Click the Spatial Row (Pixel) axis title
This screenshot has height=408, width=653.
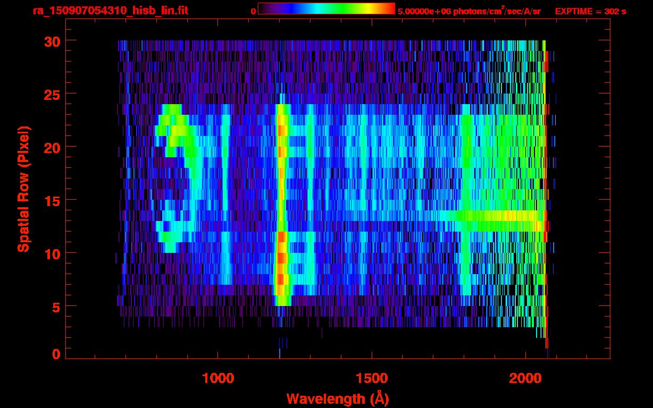pos(23,189)
